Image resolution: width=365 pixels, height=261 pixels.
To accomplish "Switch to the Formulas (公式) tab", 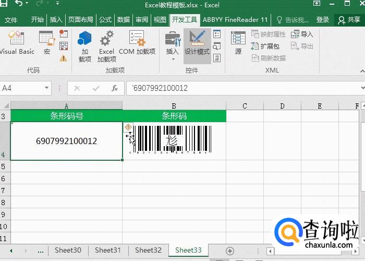I will coord(105,20).
